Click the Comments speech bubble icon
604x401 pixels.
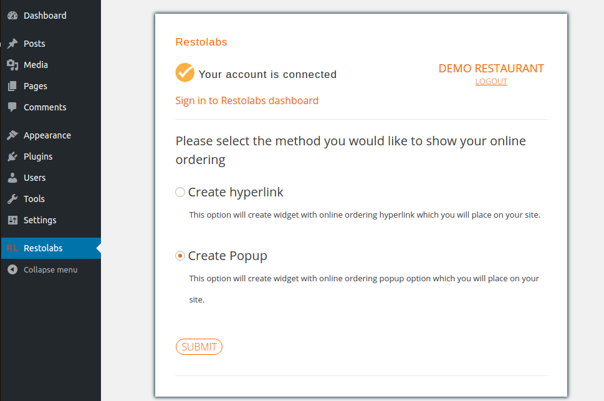12,107
